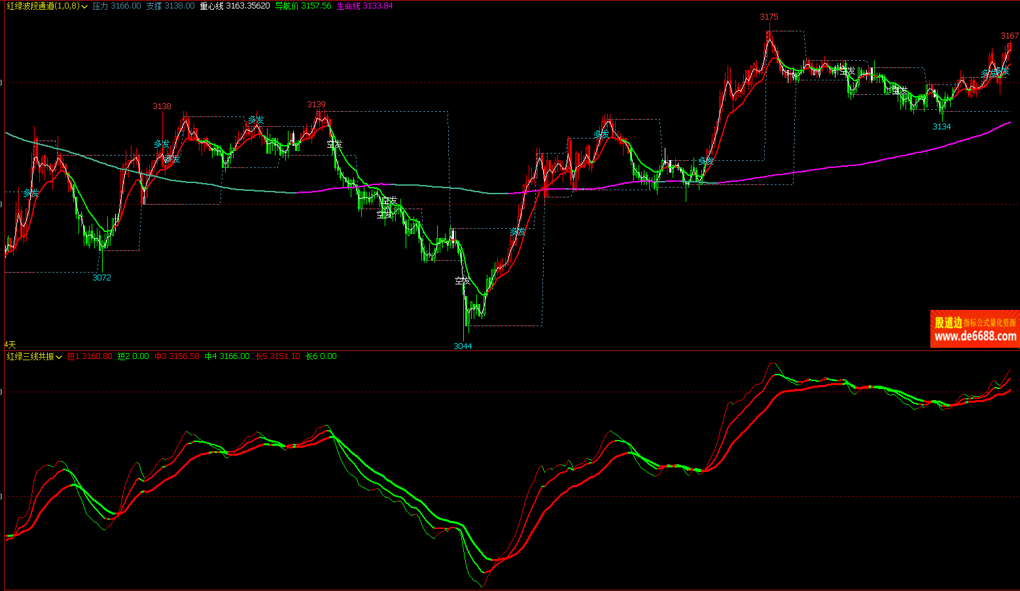
Task: Click the 3139 high price marker
Action: click(x=316, y=105)
